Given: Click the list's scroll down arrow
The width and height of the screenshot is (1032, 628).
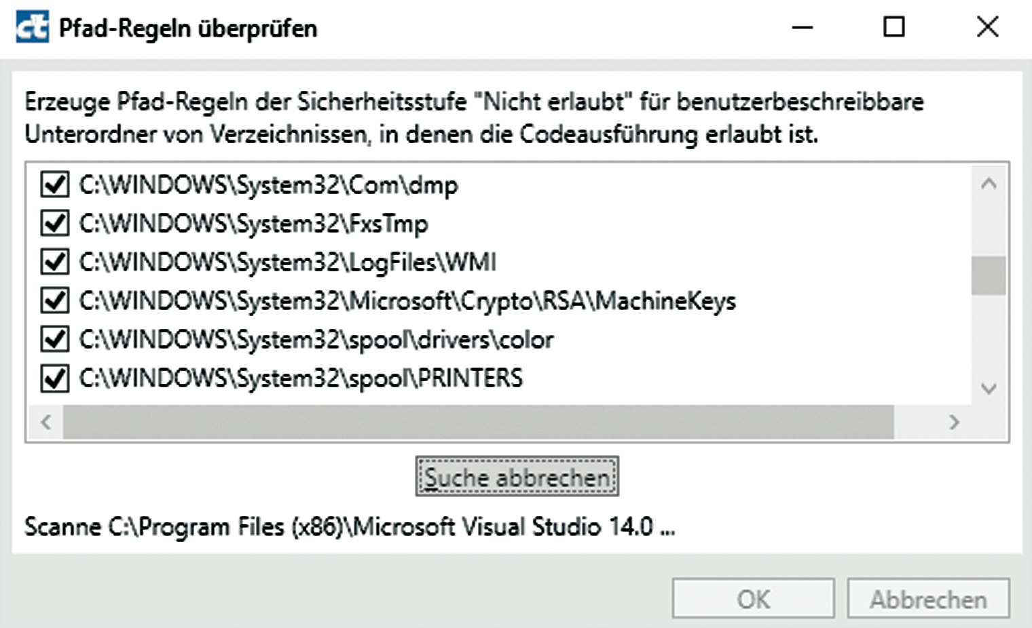Looking at the screenshot, I should click(x=989, y=389).
